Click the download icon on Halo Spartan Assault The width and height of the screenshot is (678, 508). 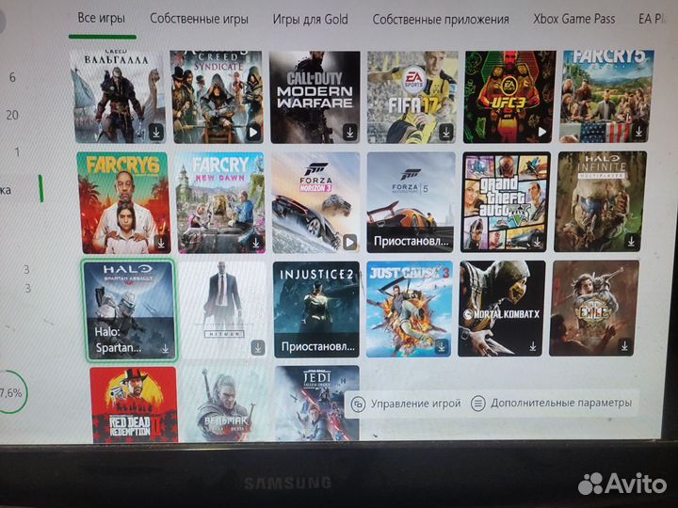point(165,349)
